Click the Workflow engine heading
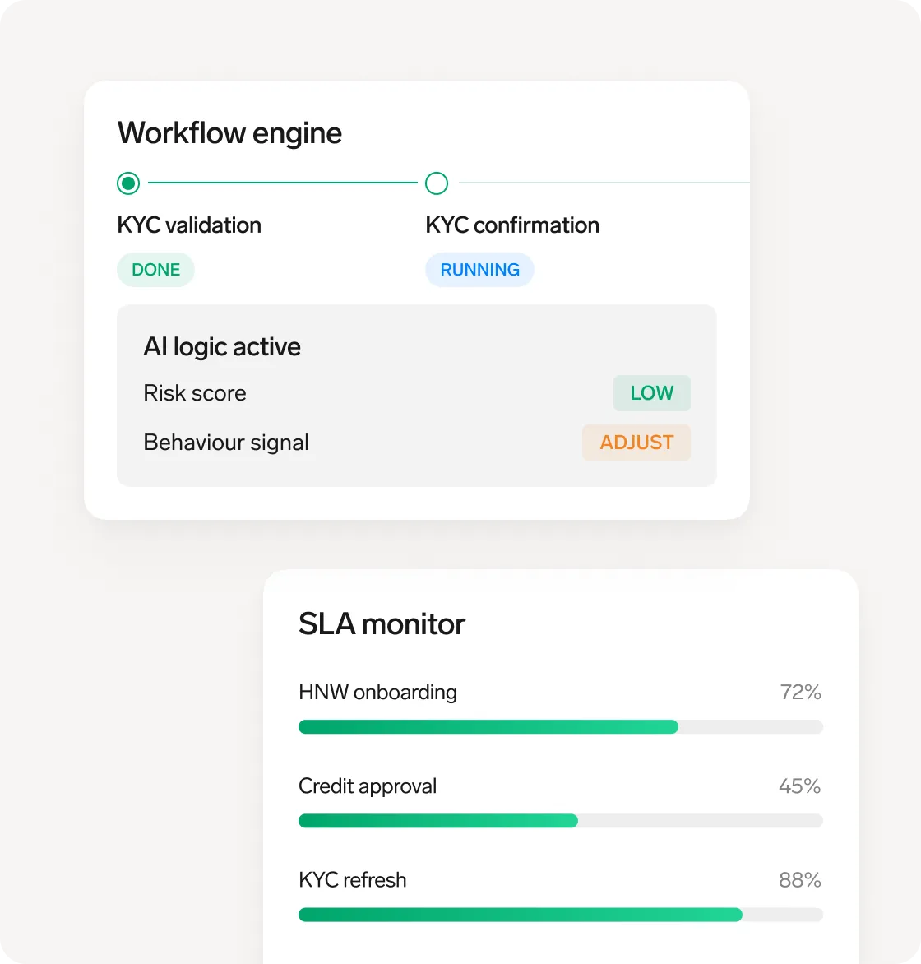 (230, 133)
